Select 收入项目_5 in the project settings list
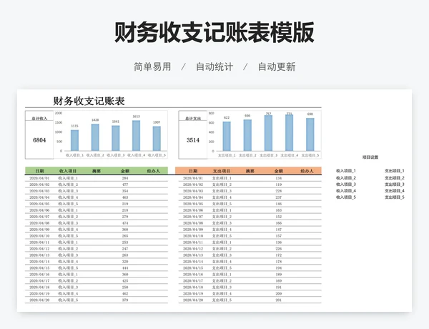 346,197
